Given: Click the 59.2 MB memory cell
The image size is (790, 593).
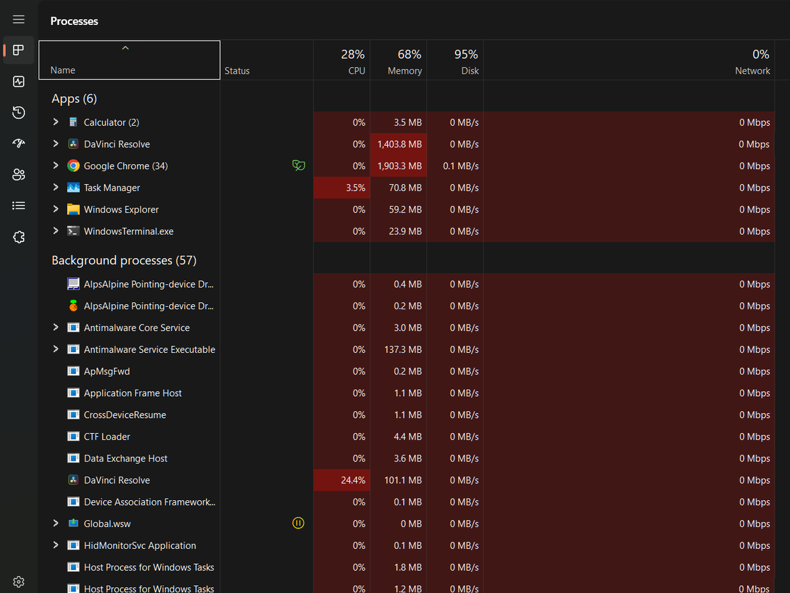Looking at the screenshot, I should (x=398, y=209).
